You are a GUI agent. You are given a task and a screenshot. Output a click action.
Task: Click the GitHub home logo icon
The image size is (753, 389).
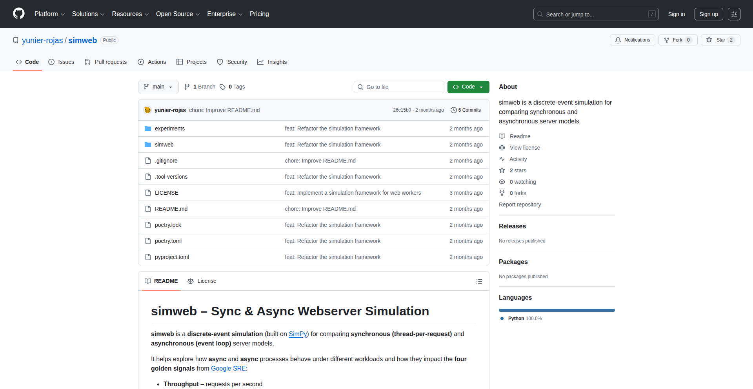(18, 14)
